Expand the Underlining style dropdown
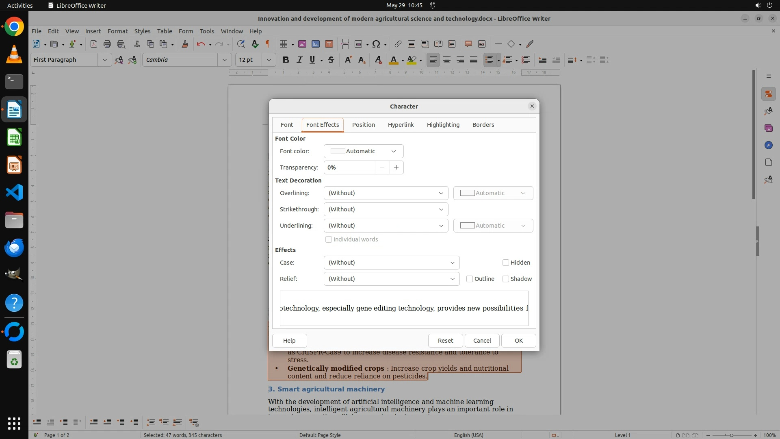The image size is (780, 439). (x=386, y=226)
